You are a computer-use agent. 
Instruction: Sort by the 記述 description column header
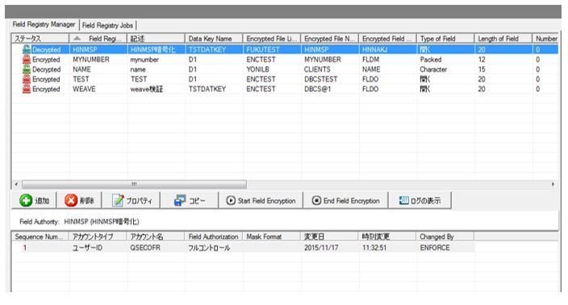tap(156, 39)
